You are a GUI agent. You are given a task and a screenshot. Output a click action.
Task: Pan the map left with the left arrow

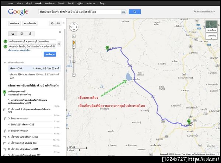[71, 27]
